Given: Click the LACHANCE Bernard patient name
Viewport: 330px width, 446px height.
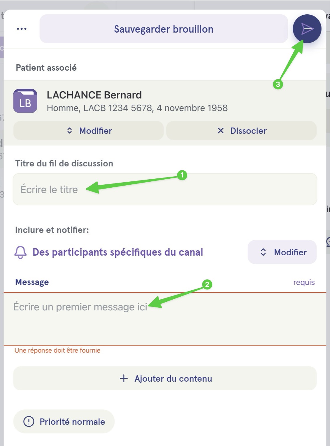Looking at the screenshot, I should click(94, 95).
